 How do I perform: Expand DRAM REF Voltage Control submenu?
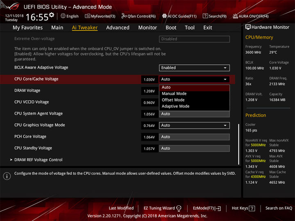(x=38, y=160)
